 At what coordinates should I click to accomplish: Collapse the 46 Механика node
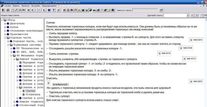(x=11, y=56)
